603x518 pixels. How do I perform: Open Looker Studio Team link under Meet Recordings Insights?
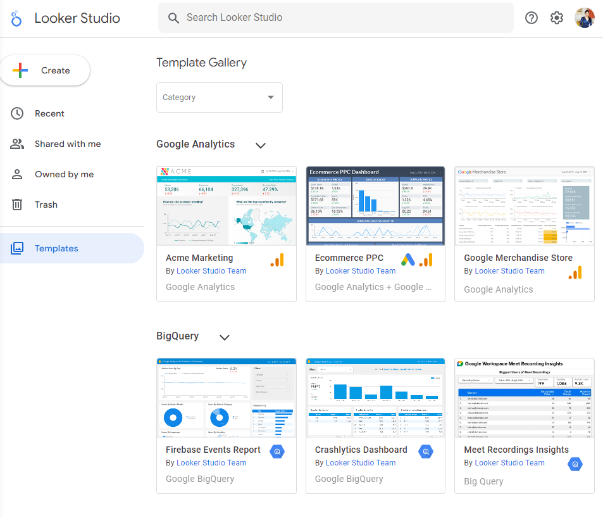[509, 462]
